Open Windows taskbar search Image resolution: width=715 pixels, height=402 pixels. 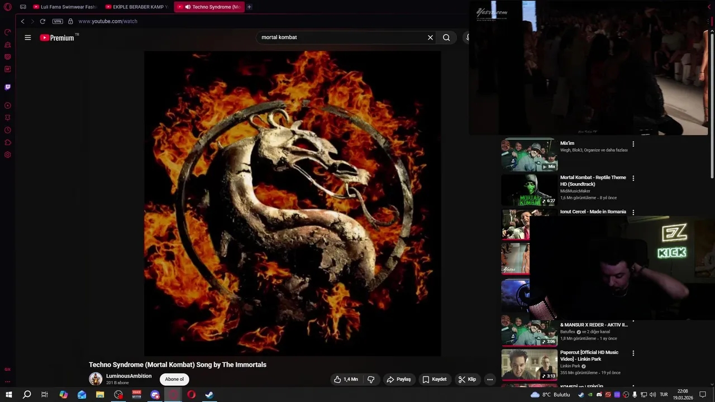[27, 395]
